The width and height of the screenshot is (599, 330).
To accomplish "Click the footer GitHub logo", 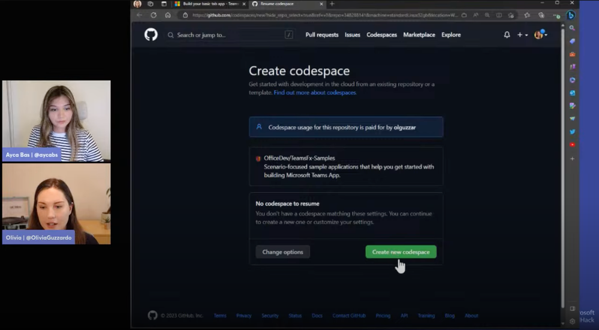I will point(152,316).
